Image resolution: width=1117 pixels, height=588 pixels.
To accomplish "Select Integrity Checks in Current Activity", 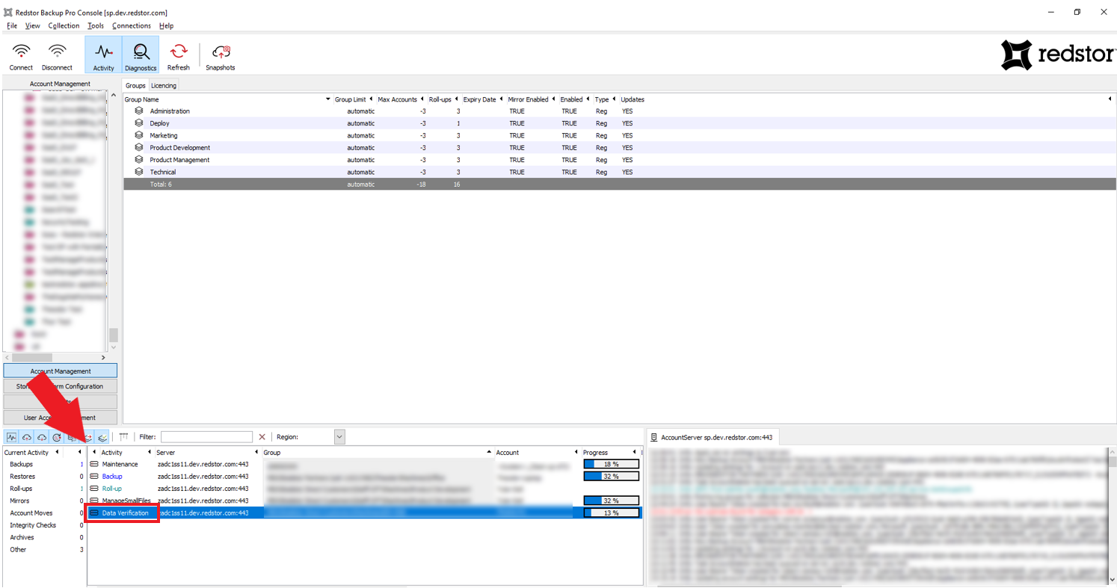I will 33,525.
